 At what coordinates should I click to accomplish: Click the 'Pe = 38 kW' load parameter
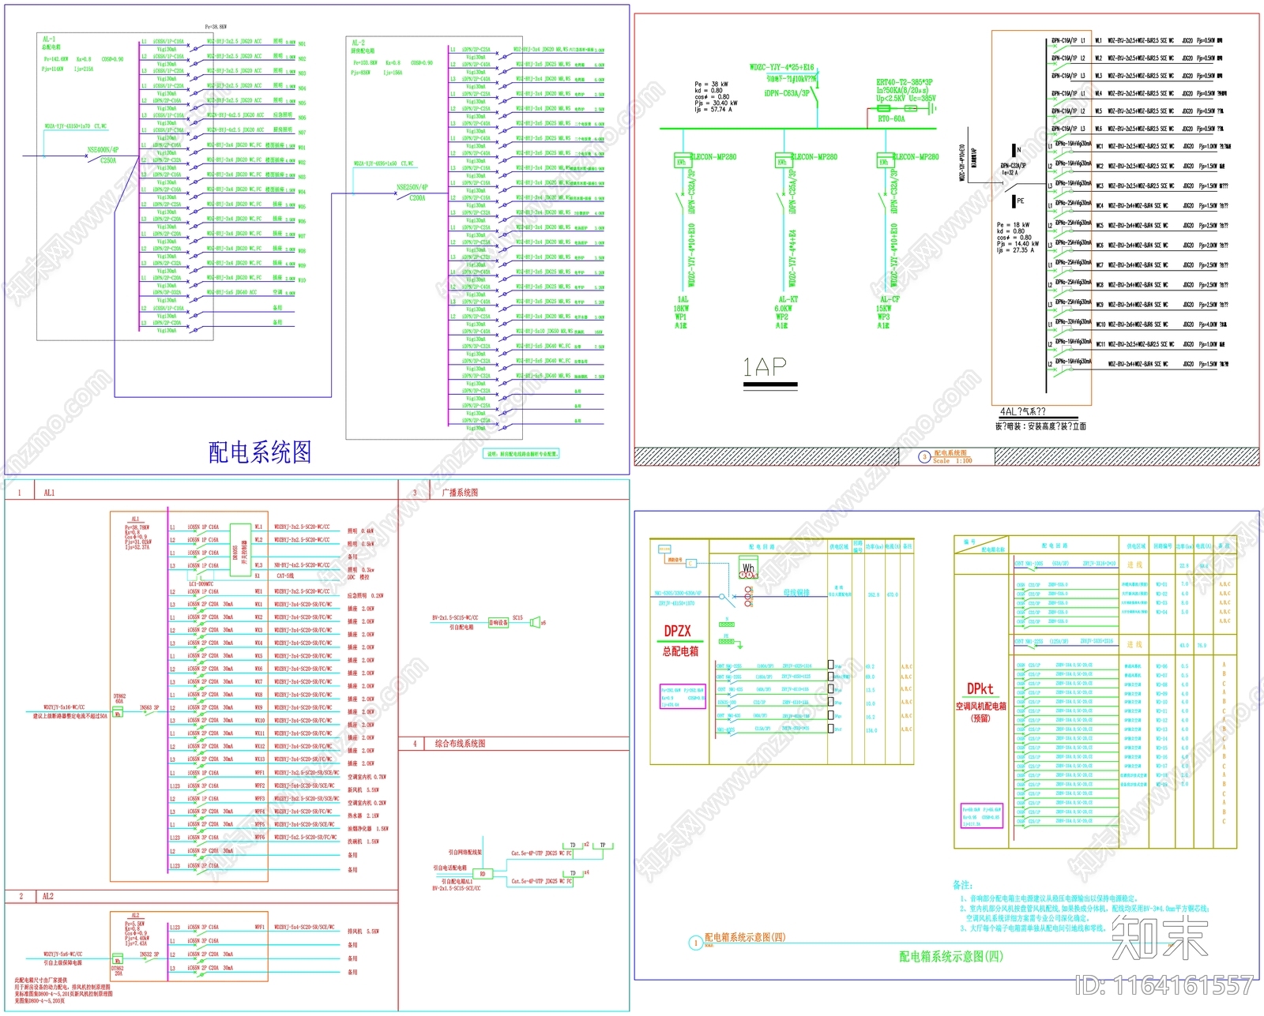[712, 84]
